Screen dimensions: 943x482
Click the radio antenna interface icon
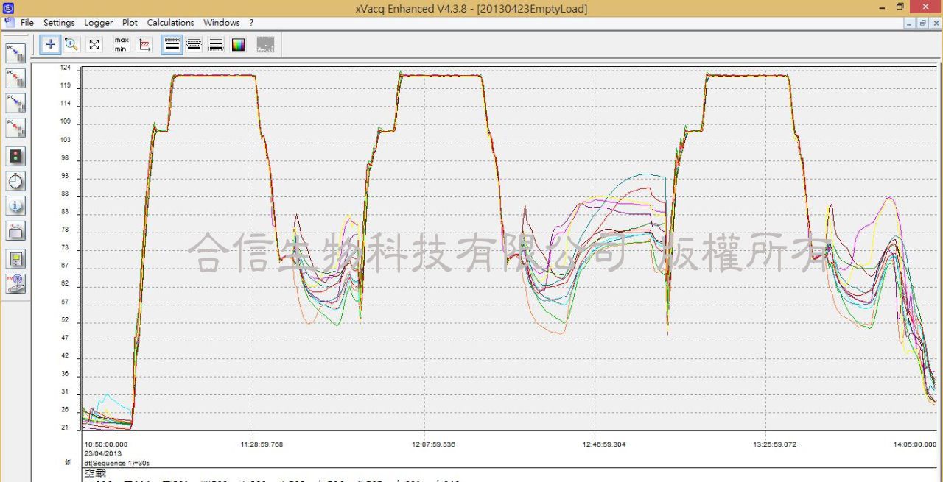[x=15, y=283]
